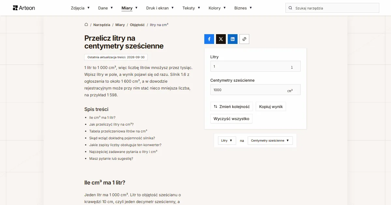The height and width of the screenshot is (205, 391).
Task: Click the 'Spis treści' heading
Action: click(x=96, y=109)
